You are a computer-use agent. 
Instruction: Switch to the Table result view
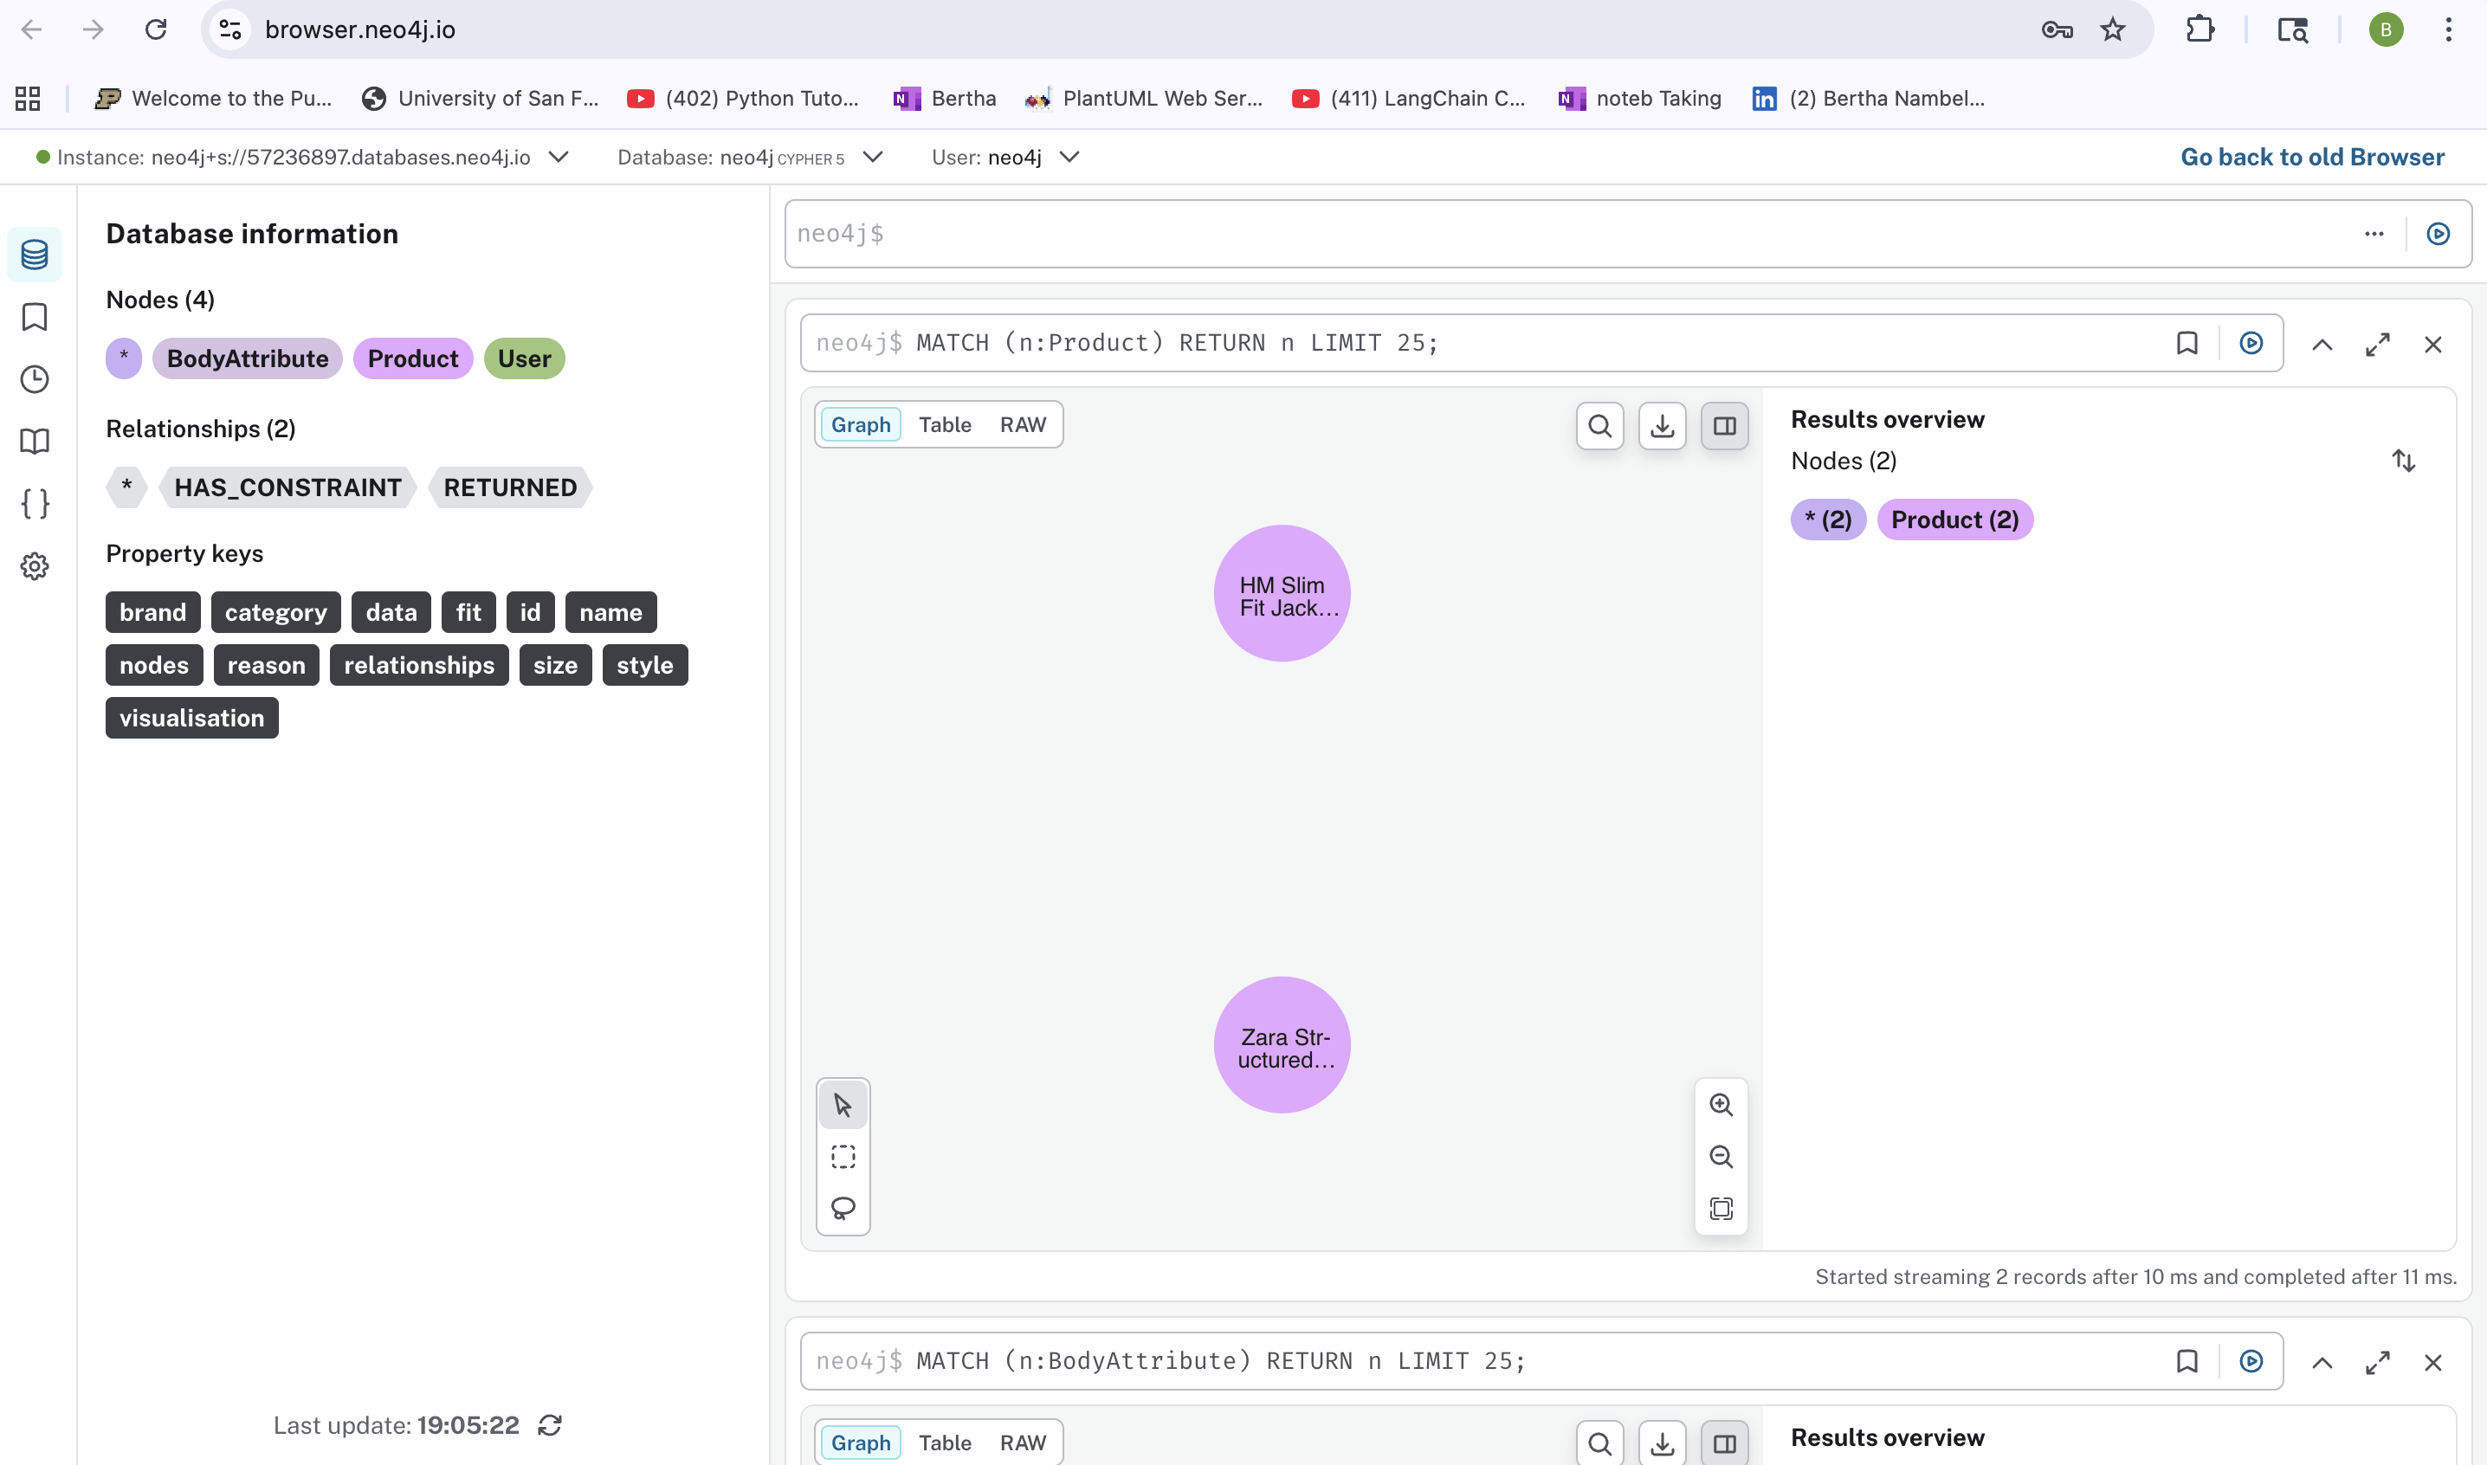(x=944, y=424)
